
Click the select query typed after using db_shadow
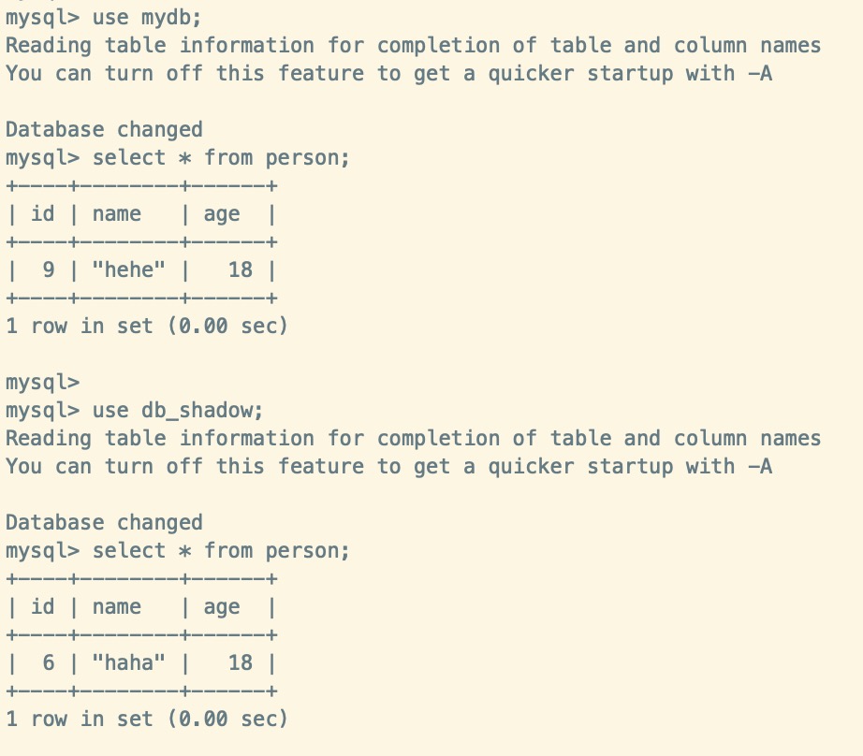click(221, 550)
